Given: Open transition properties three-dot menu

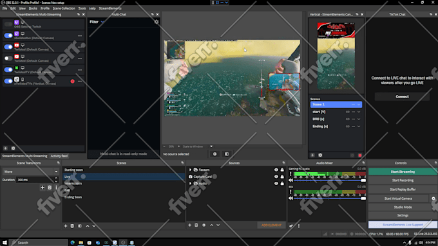Looking at the screenshot, I should 56,188.
